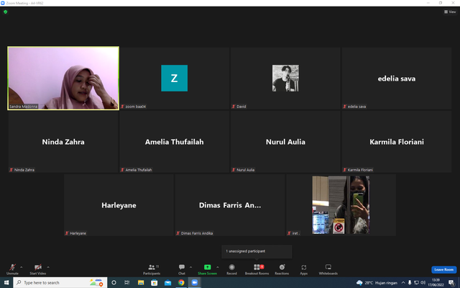Open the View layout menu
The height and width of the screenshot is (288, 460).
click(x=450, y=12)
